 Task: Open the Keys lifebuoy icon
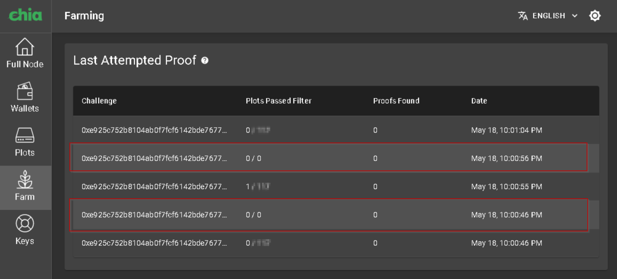pyautogui.click(x=25, y=224)
